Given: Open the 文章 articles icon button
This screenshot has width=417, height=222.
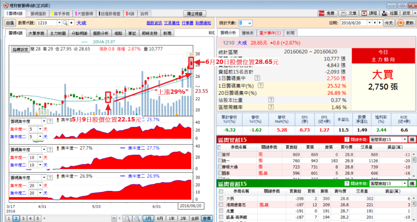Looking at the screenshot, I should pos(349,13).
